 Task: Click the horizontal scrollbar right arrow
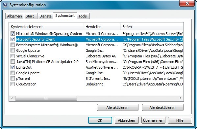181,98
